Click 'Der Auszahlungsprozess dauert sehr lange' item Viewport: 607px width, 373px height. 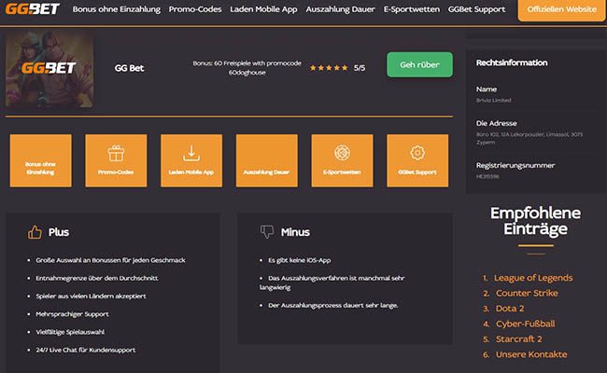333,305
